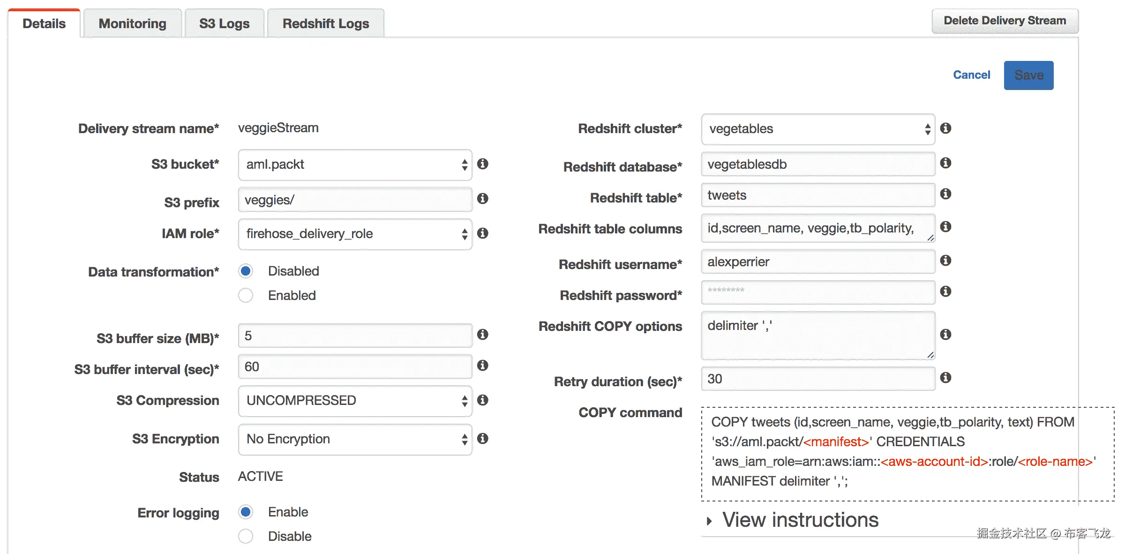Image resolution: width=1125 pixels, height=554 pixels.
Task: Click the Cancel link
Action: point(971,75)
